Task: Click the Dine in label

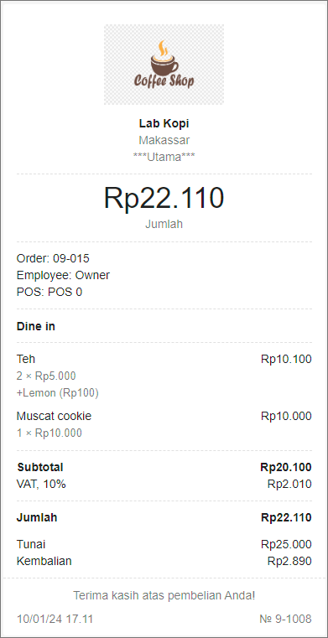Action: tap(36, 326)
